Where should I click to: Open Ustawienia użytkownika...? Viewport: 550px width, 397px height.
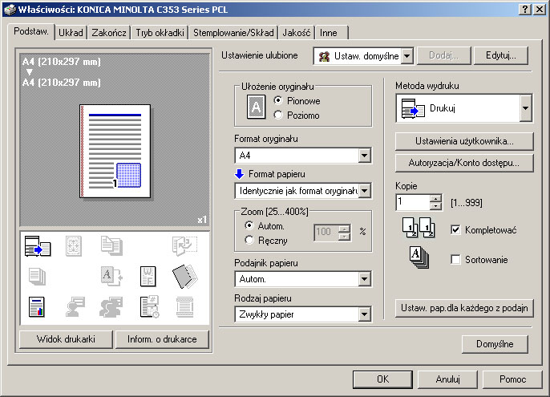coord(464,141)
